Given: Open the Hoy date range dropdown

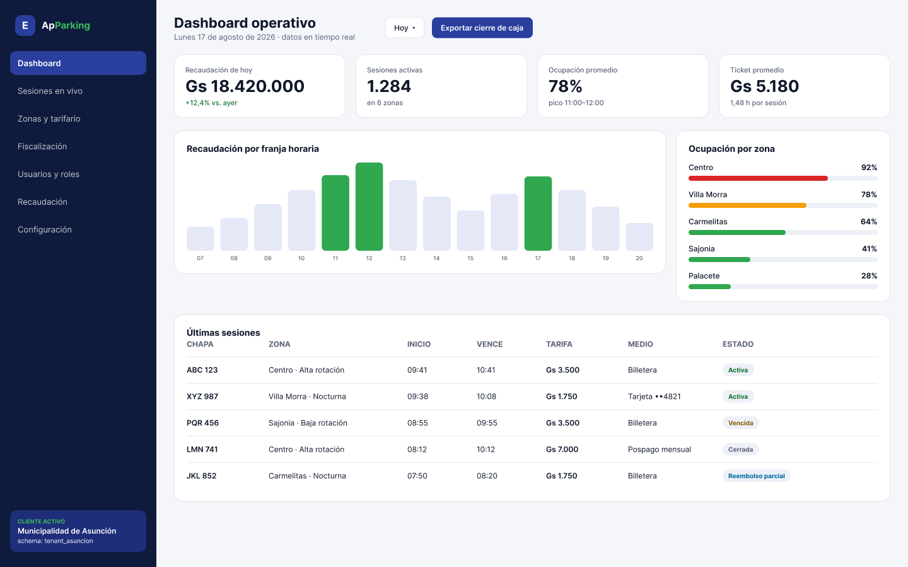Looking at the screenshot, I should (x=405, y=28).
